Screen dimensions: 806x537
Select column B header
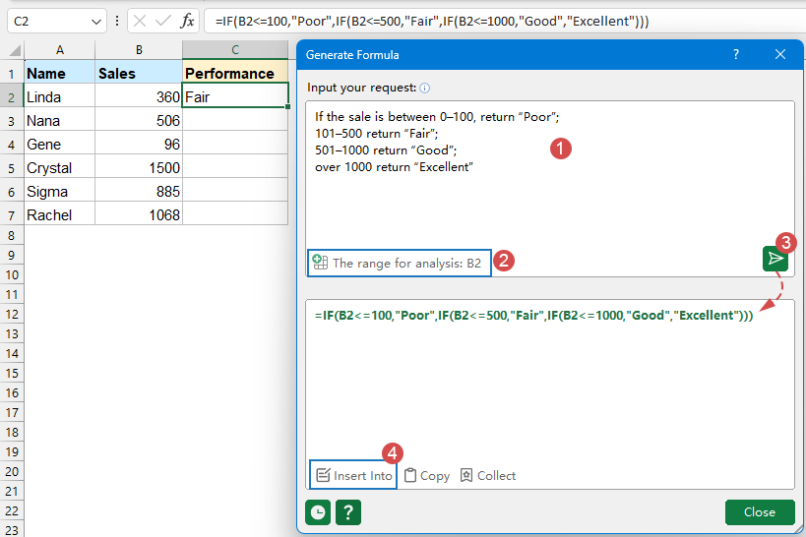point(139,50)
